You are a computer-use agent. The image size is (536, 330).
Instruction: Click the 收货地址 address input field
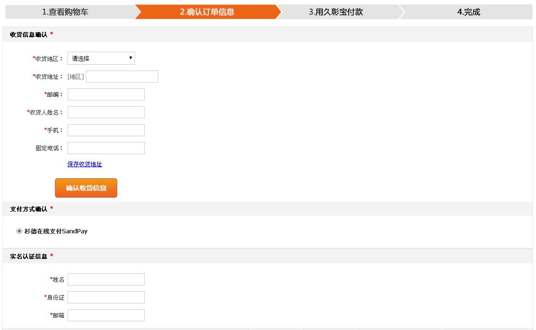122,76
